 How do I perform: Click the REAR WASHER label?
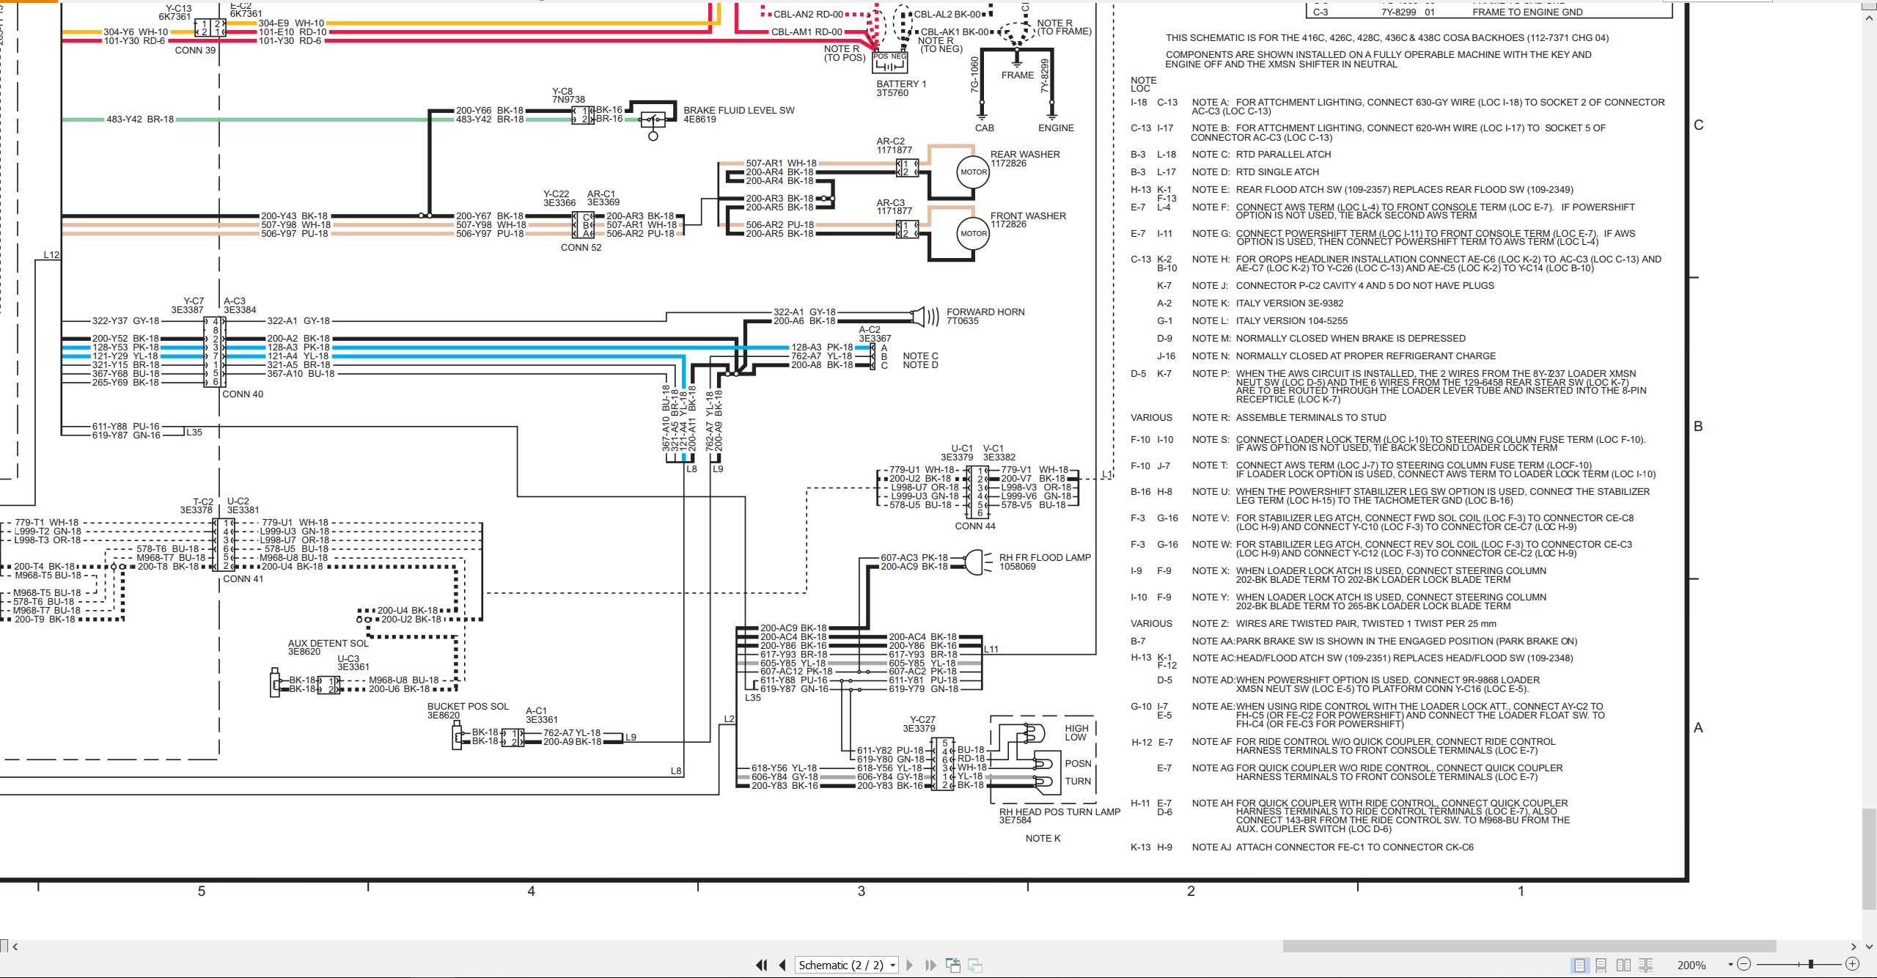click(x=1025, y=154)
